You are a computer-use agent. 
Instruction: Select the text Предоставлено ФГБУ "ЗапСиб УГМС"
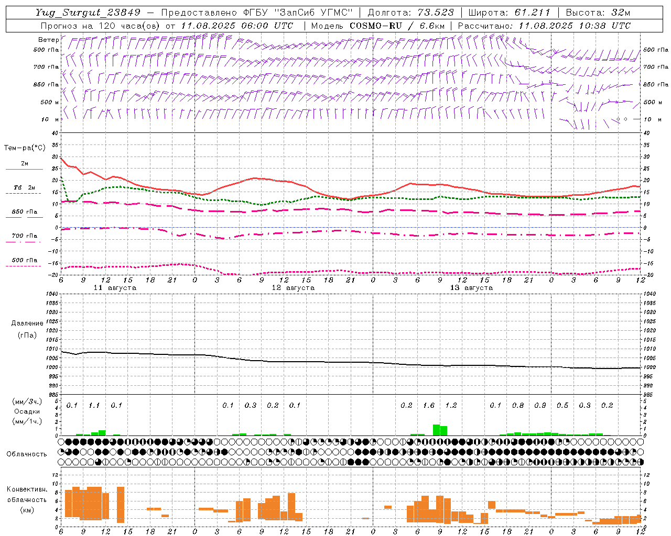pyautogui.click(x=257, y=13)
